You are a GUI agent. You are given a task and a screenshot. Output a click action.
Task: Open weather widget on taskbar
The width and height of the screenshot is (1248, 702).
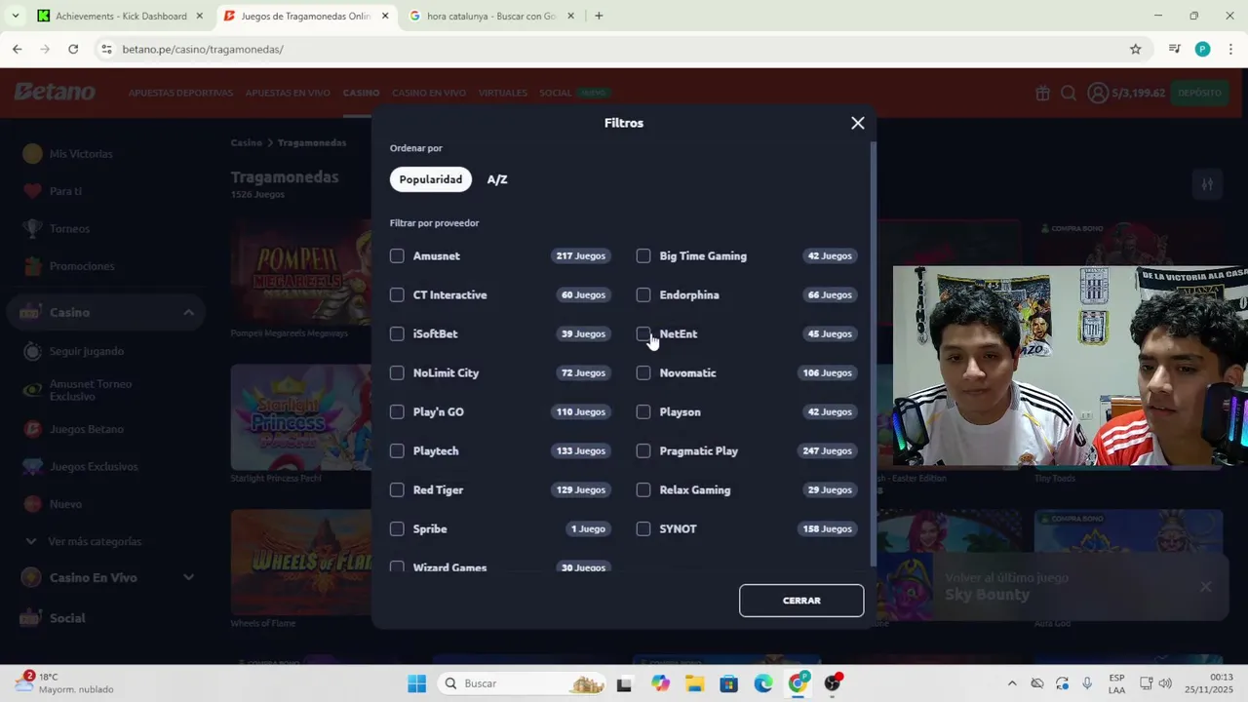tap(63, 682)
